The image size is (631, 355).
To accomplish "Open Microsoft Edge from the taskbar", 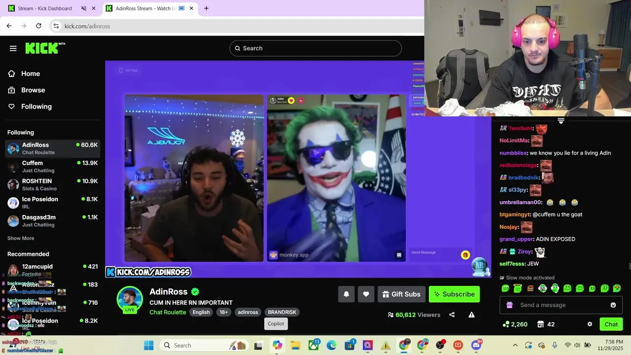I will [331, 346].
